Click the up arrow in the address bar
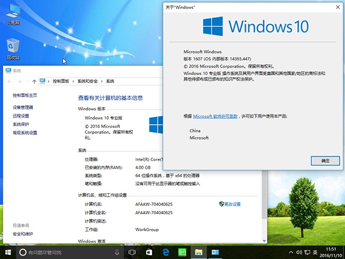Viewport: 345px width, 259px height. 34,81
